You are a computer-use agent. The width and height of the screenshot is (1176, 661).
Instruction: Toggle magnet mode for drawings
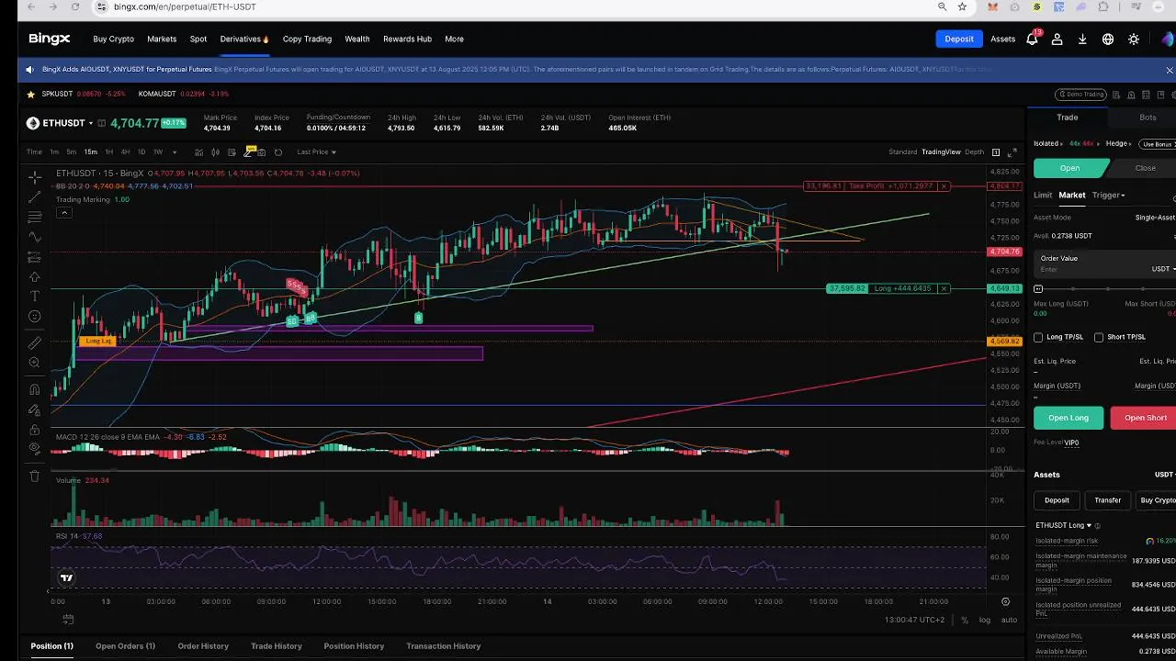[34, 389]
